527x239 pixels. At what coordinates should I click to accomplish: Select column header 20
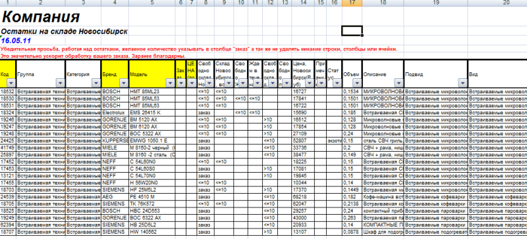point(497,3)
